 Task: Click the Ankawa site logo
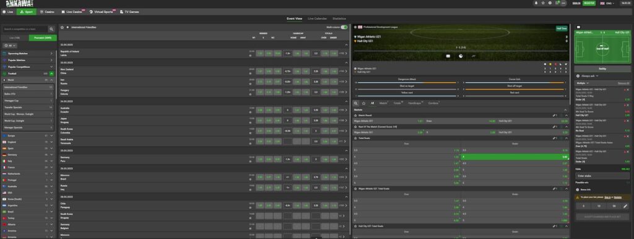[19, 4]
